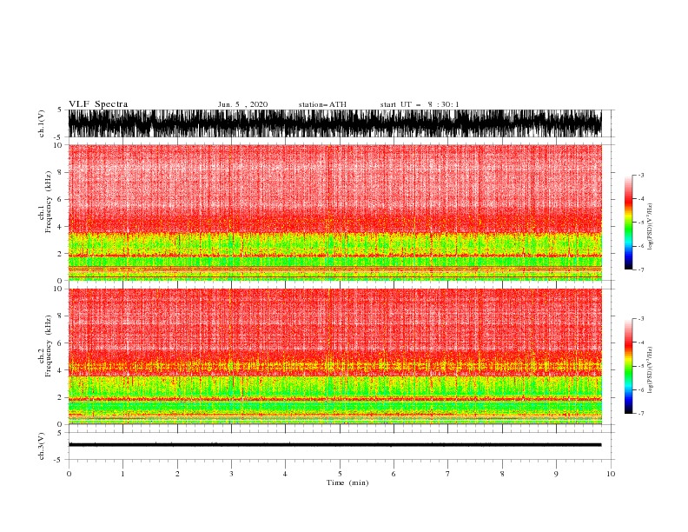Click the '10' kHz tick on ch.2 frequency axis
The height and width of the screenshot is (532, 688).
pos(58,289)
